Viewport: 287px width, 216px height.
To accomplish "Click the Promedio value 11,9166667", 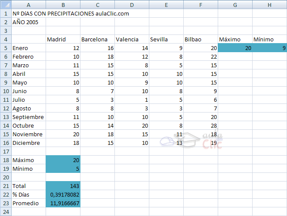I will click(63, 203).
